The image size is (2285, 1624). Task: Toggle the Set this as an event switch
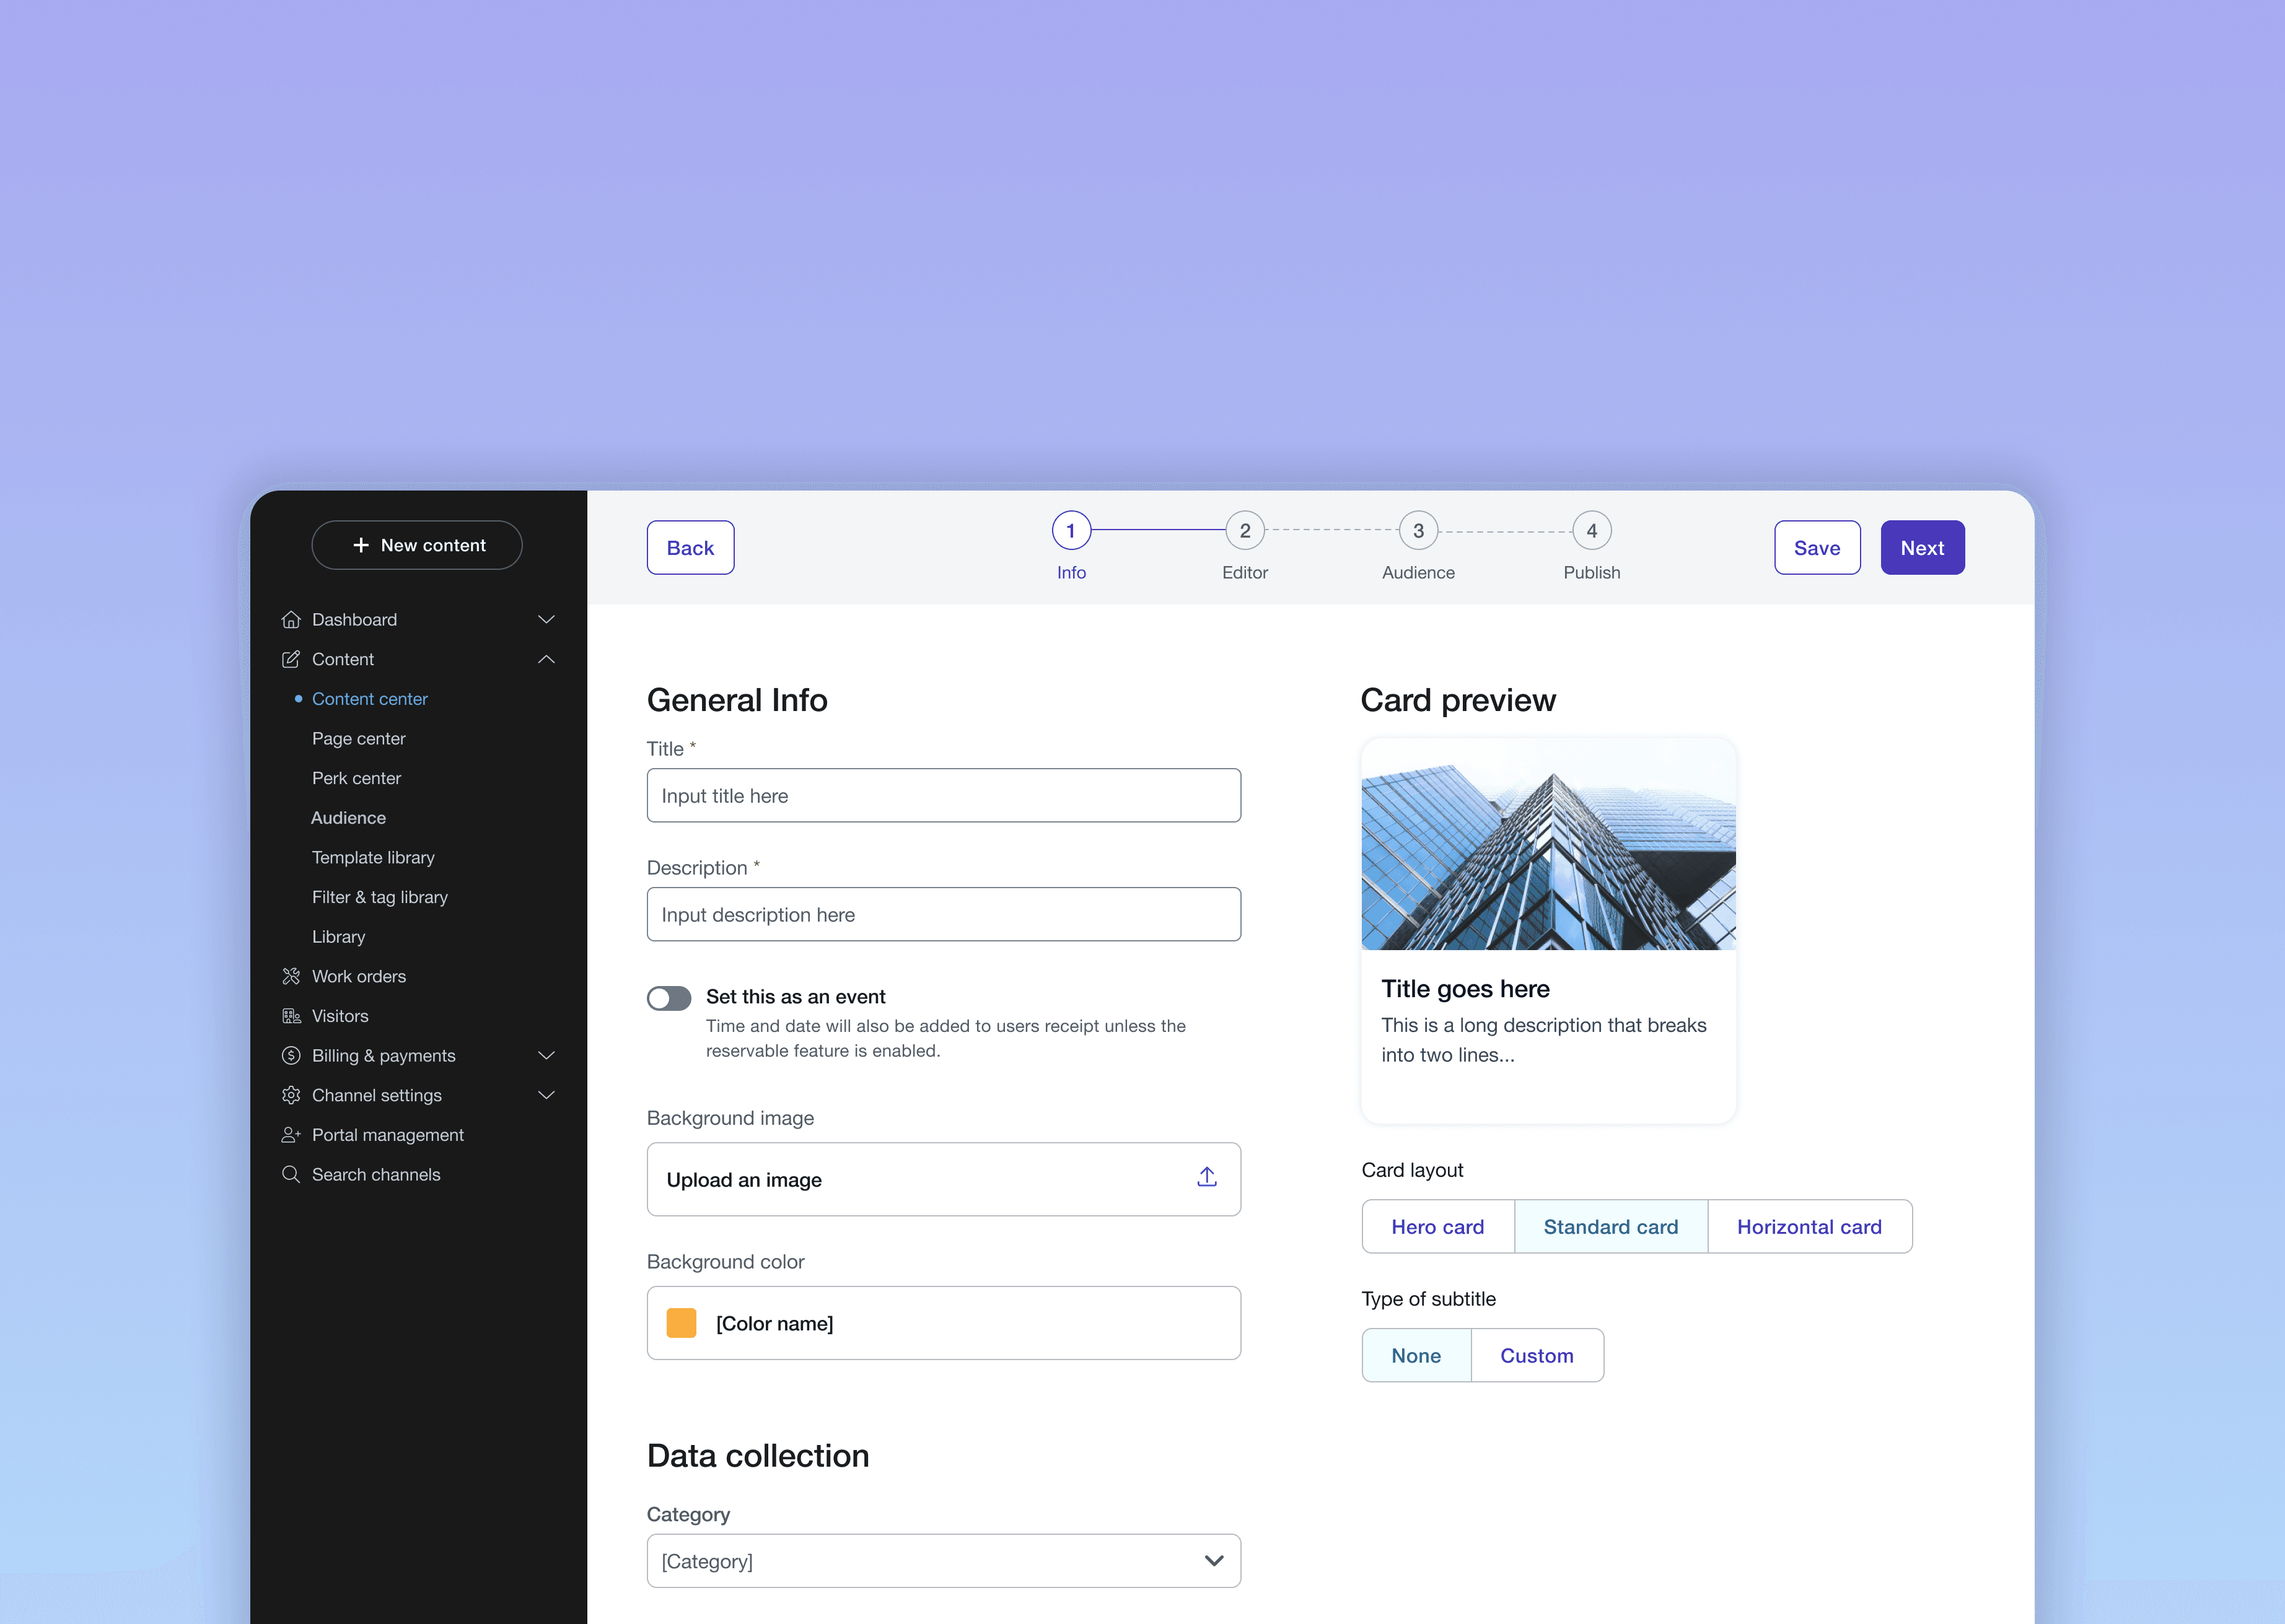(x=669, y=998)
